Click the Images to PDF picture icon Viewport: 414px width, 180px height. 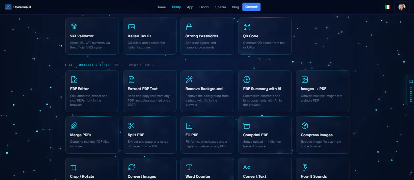(x=305, y=79)
